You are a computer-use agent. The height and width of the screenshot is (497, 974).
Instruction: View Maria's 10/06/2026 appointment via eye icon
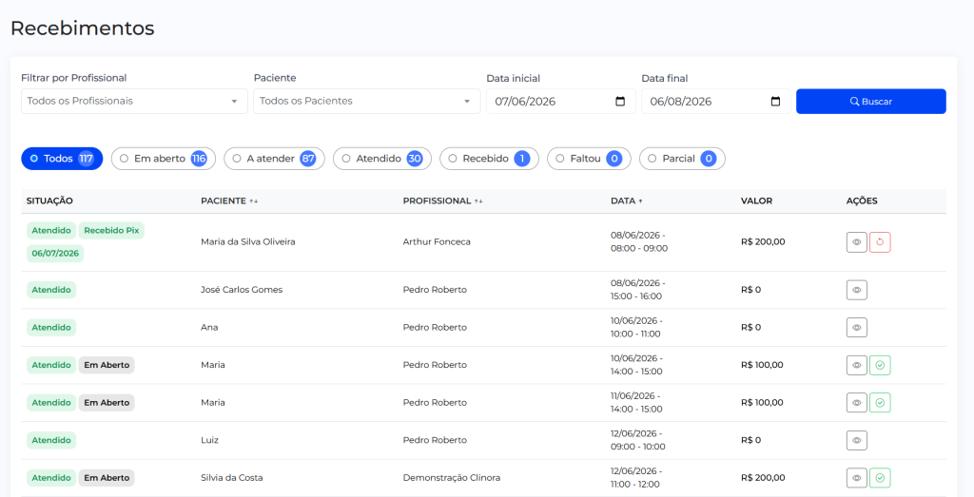(x=857, y=366)
